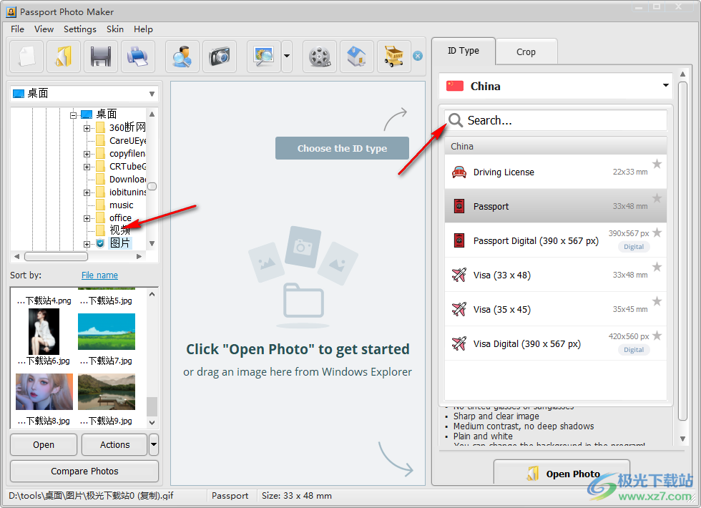The image size is (701, 508).
Task: Toggle the star on Visa (35 x 45)
Action: (x=657, y=301)
